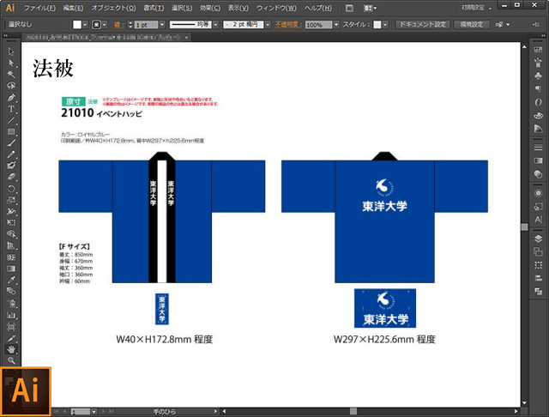The width and height of the screenshot is (549, 417).
Task: Open the スタイル graphic style swatch
Action: [377, 25]
